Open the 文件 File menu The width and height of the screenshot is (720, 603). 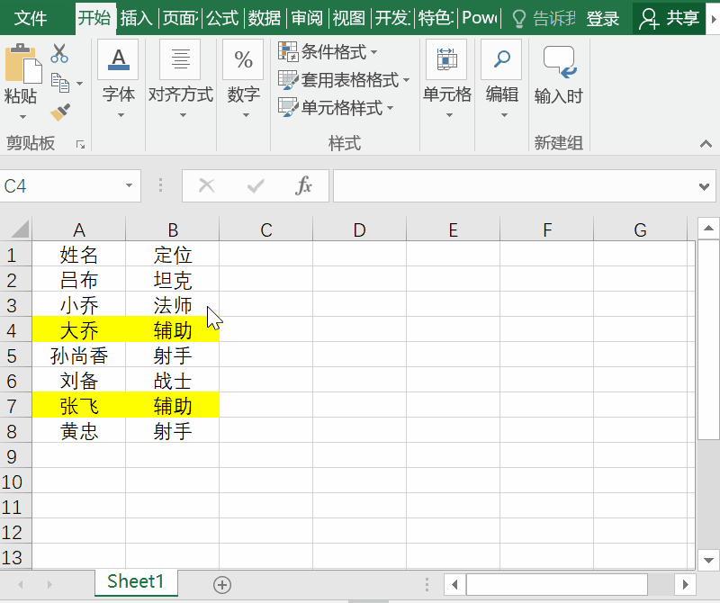[31, 18]
